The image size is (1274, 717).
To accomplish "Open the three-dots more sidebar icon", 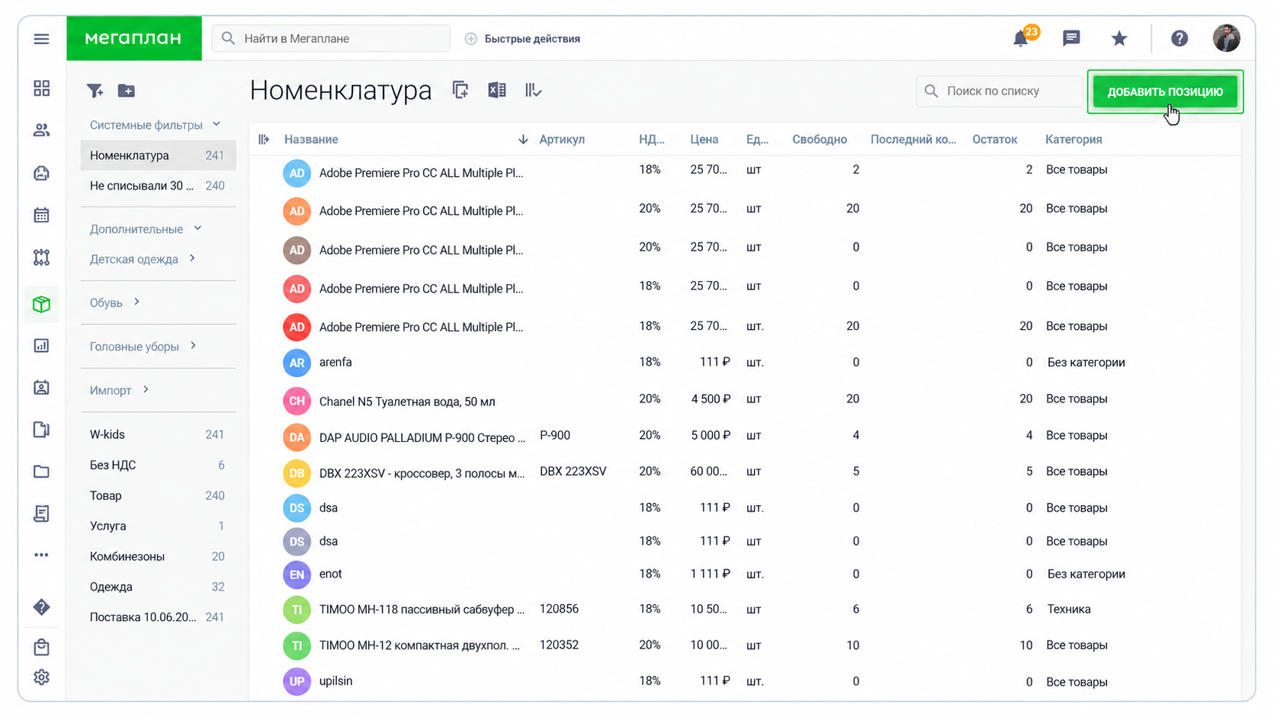I will click(x=42, y=555).
